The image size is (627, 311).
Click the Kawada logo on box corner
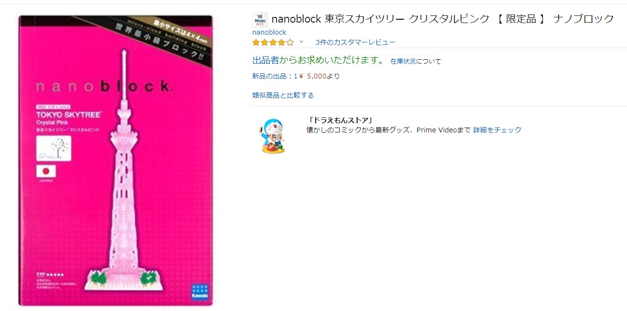point(200,292)
